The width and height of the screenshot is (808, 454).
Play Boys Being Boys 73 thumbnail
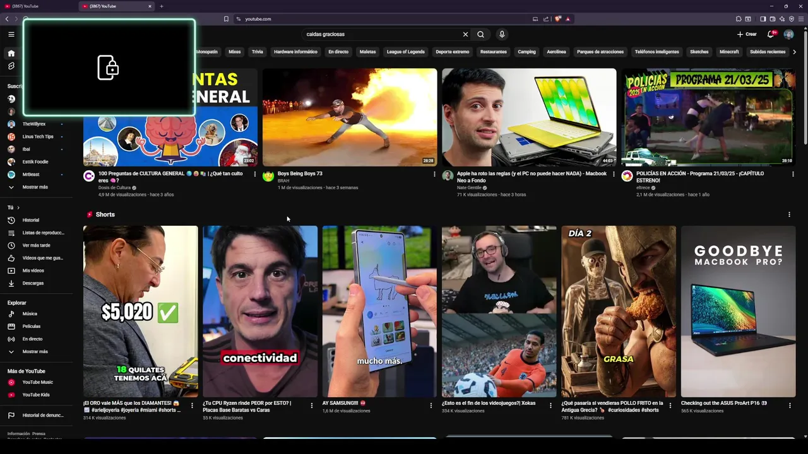coord(350,117)
